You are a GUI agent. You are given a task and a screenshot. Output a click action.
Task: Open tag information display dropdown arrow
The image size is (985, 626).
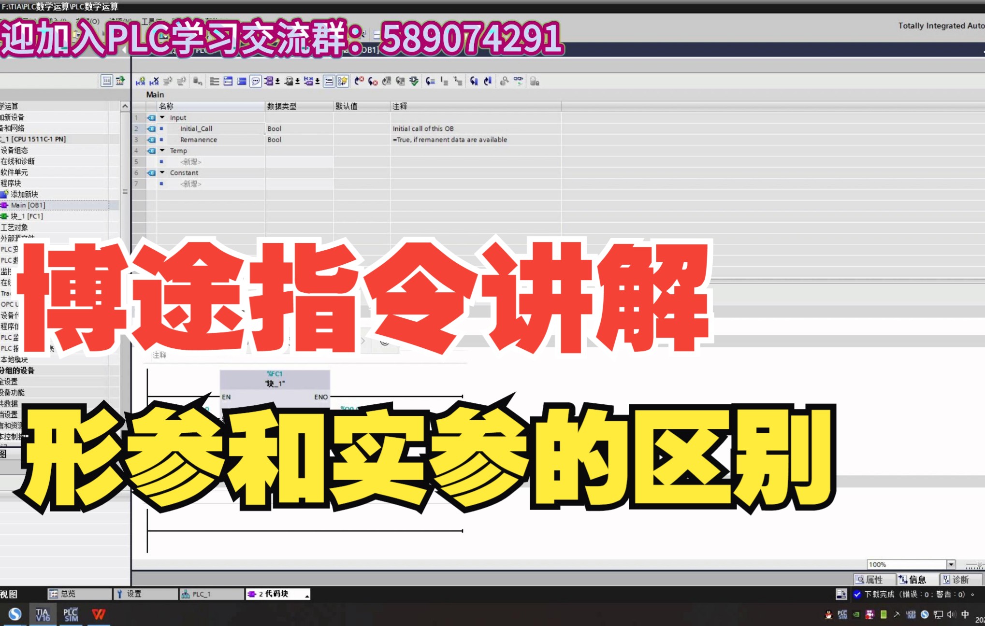click(297, 82)
